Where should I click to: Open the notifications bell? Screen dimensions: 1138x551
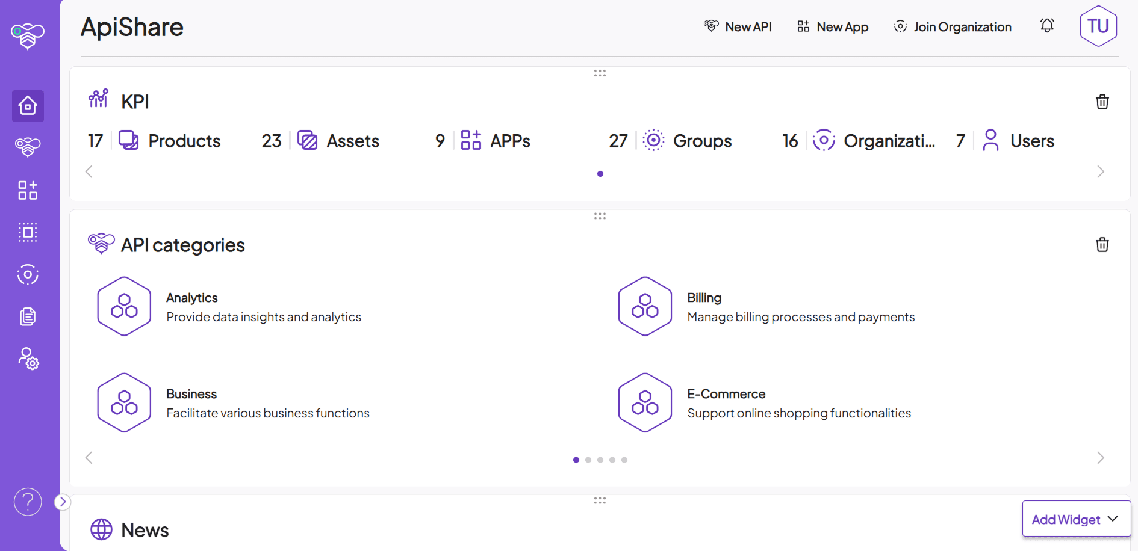tap(1047, 26)
